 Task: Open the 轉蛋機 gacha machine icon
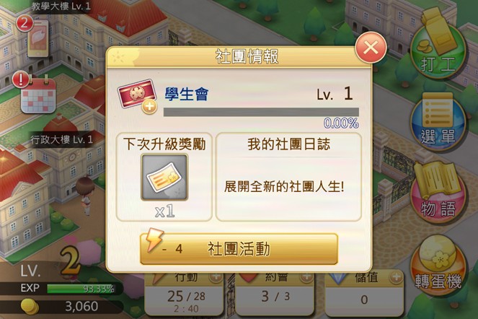438,265
